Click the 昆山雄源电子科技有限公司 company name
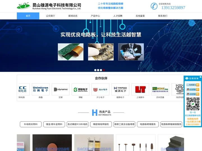Viewport: 202px width, 151px height. click(57, 5)
